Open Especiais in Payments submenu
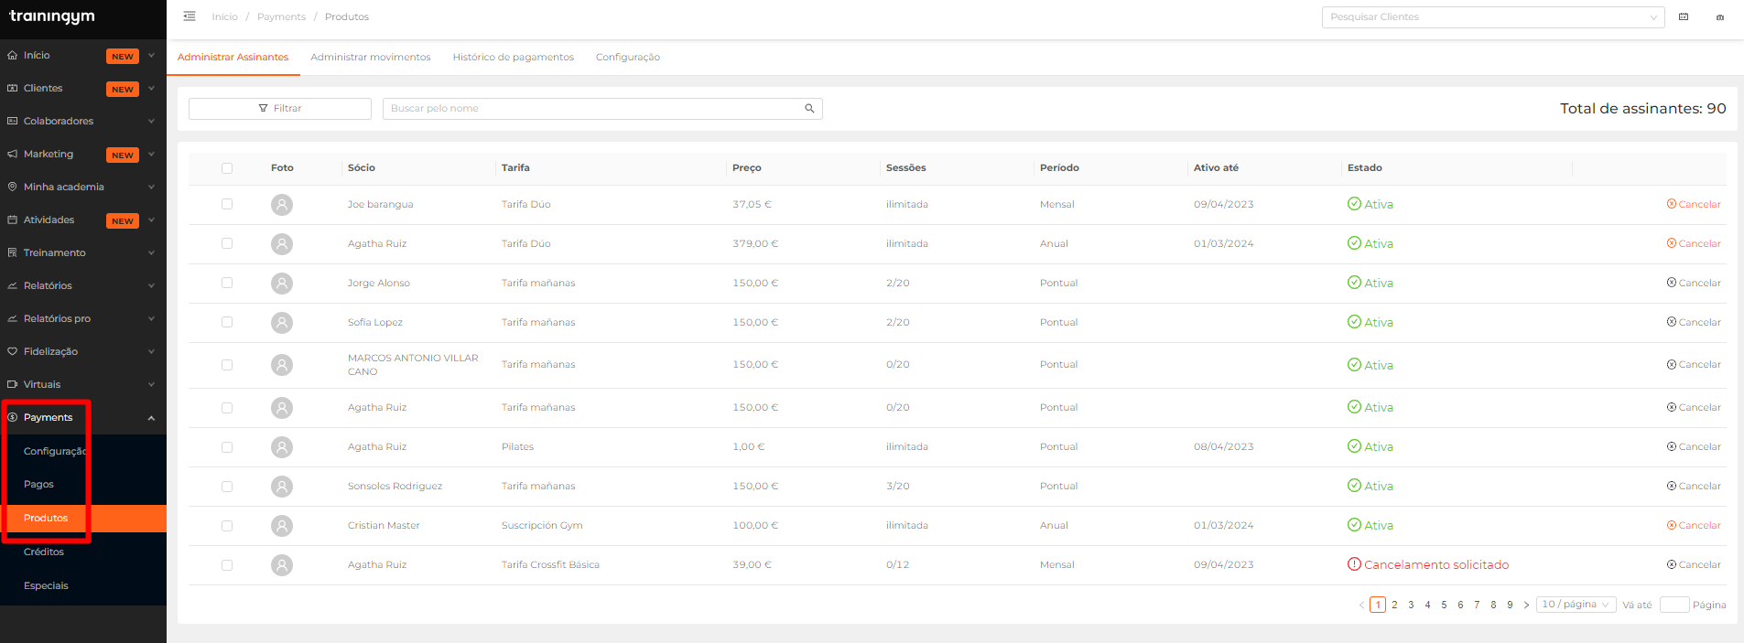This screenshot has height=643, width=1744. pos(46,585)
